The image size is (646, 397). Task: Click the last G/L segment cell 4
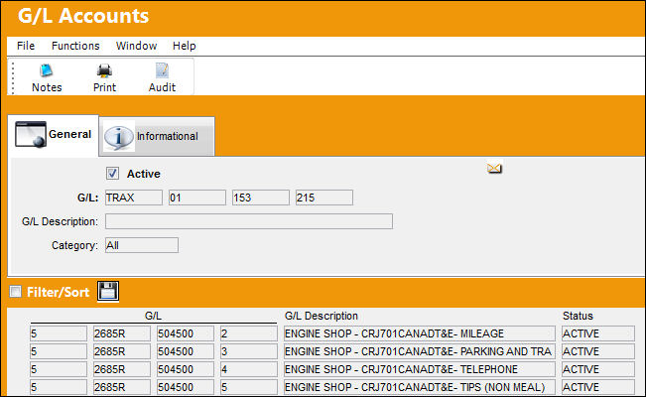click(249, 369)
